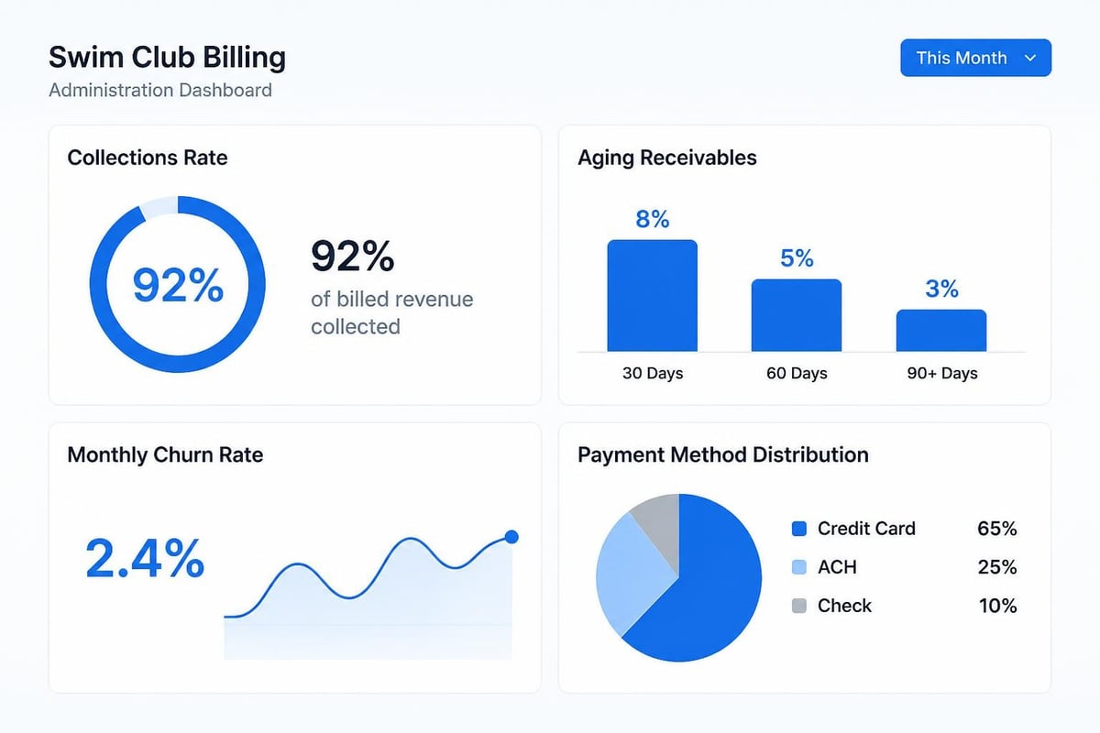Click the Swim Club Billing title
The image size is (1100, 733).
pyautogui.click(x=167, y=58)
